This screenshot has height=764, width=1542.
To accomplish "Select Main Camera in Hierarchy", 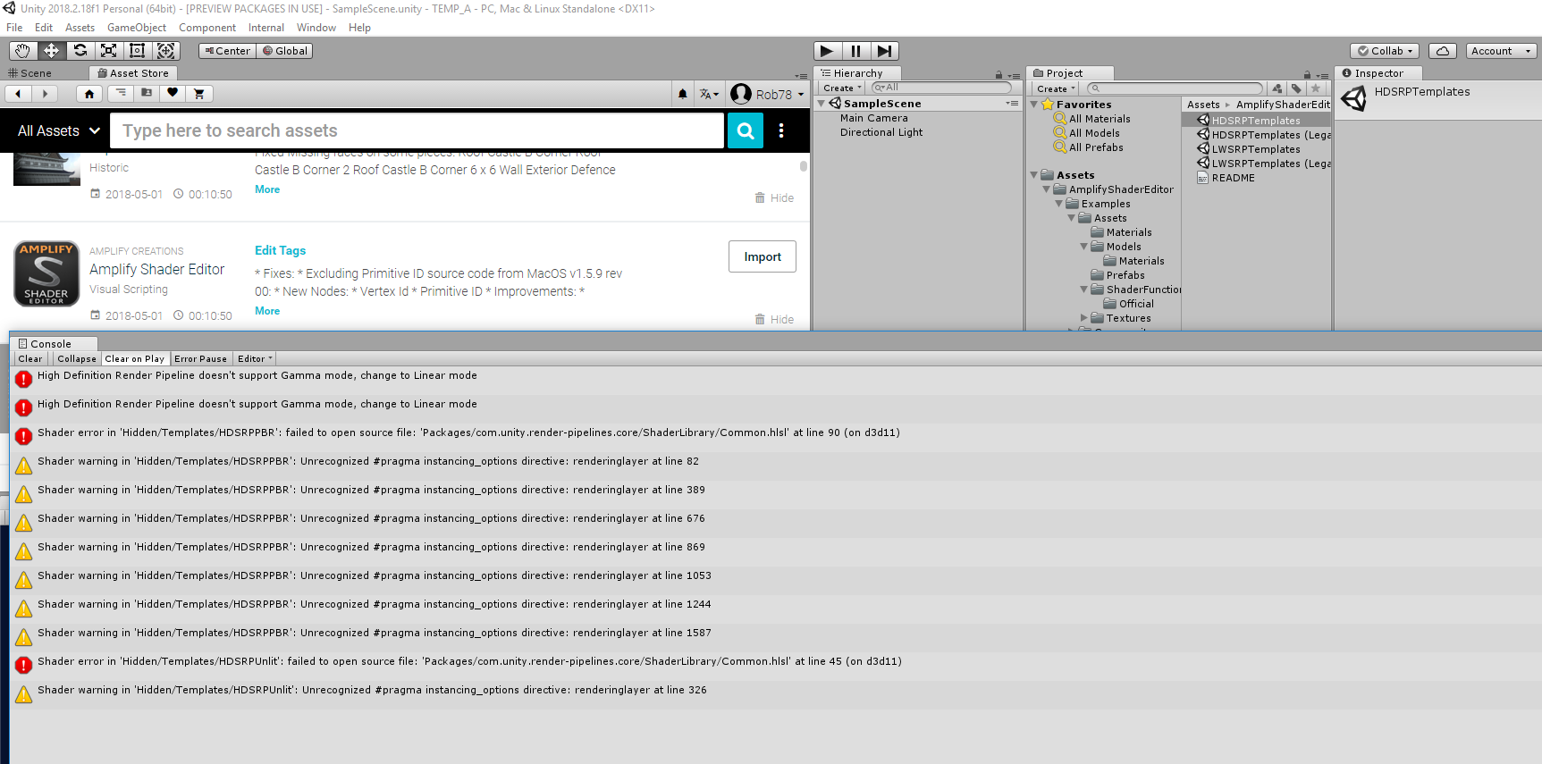I will (x=873, y=118).
